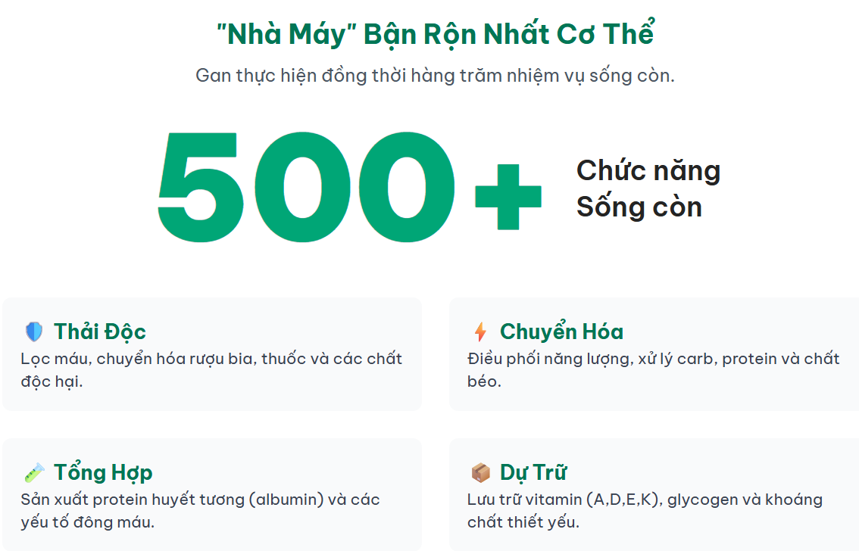Click the test tube icon beside Tổng Hợp
Screen dimensions: 859x551
[x=34, y=473]
